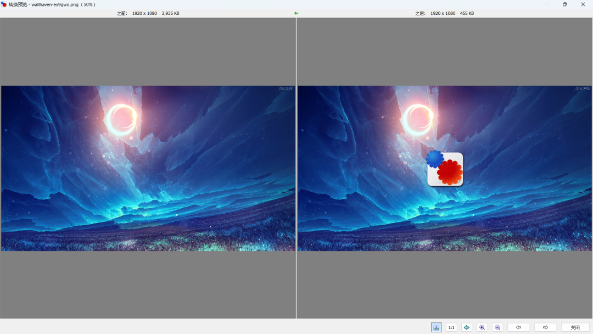Set zoom to 1:1 actual size

click(x=451, y=327)
